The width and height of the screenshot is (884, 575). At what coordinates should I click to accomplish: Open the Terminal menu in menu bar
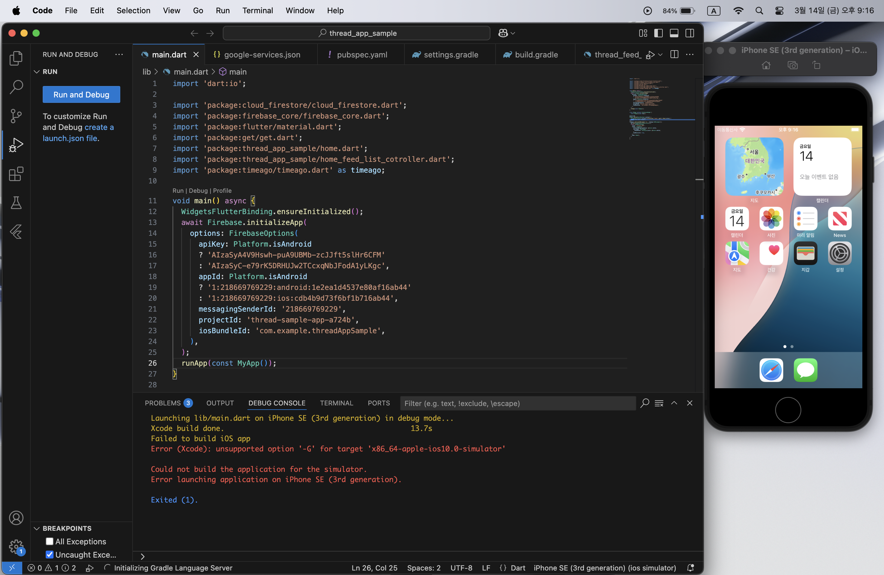257,11
